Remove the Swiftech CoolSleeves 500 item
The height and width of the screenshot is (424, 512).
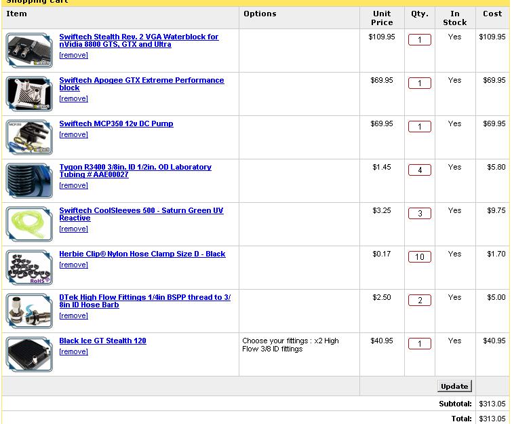(73, 229)
